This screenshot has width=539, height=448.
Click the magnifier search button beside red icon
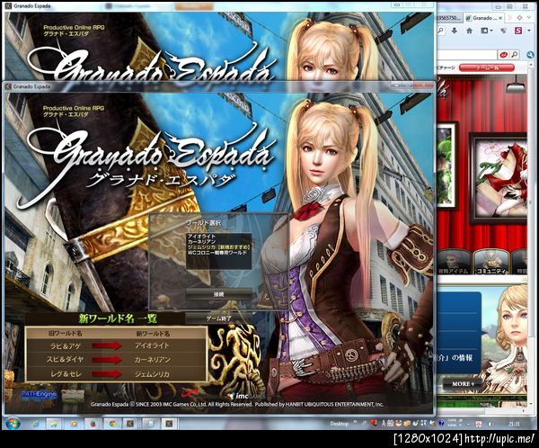tap(514, 54)
